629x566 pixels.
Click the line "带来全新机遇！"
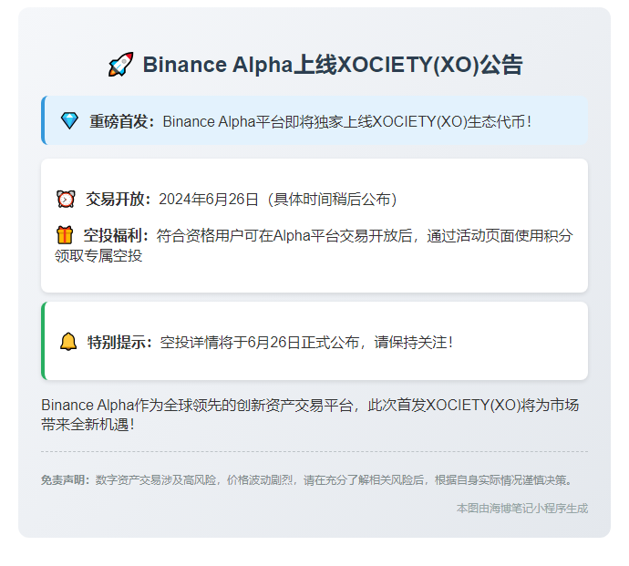point(88,425)
